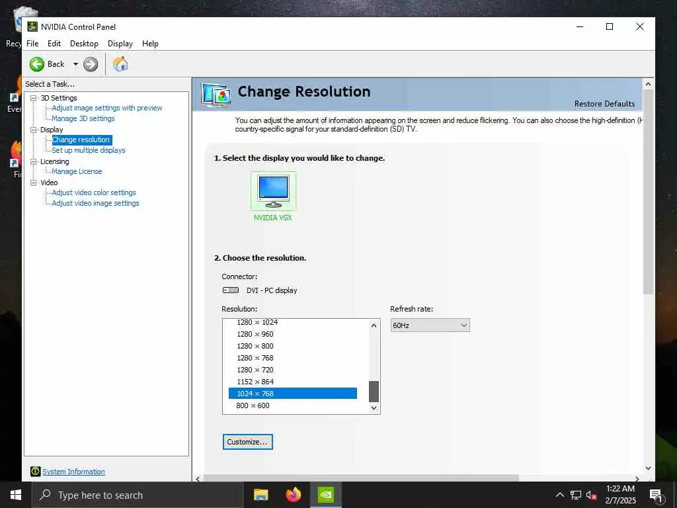This screenshot has height=508, width=677.
Task: Click the NVIDIA taskbar icon
Action: (x=326, y=495)
